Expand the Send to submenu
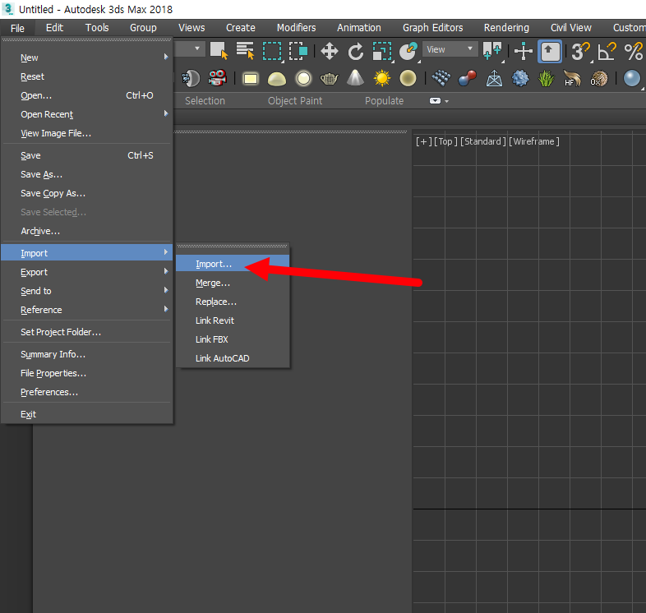 tap(87, 291)
